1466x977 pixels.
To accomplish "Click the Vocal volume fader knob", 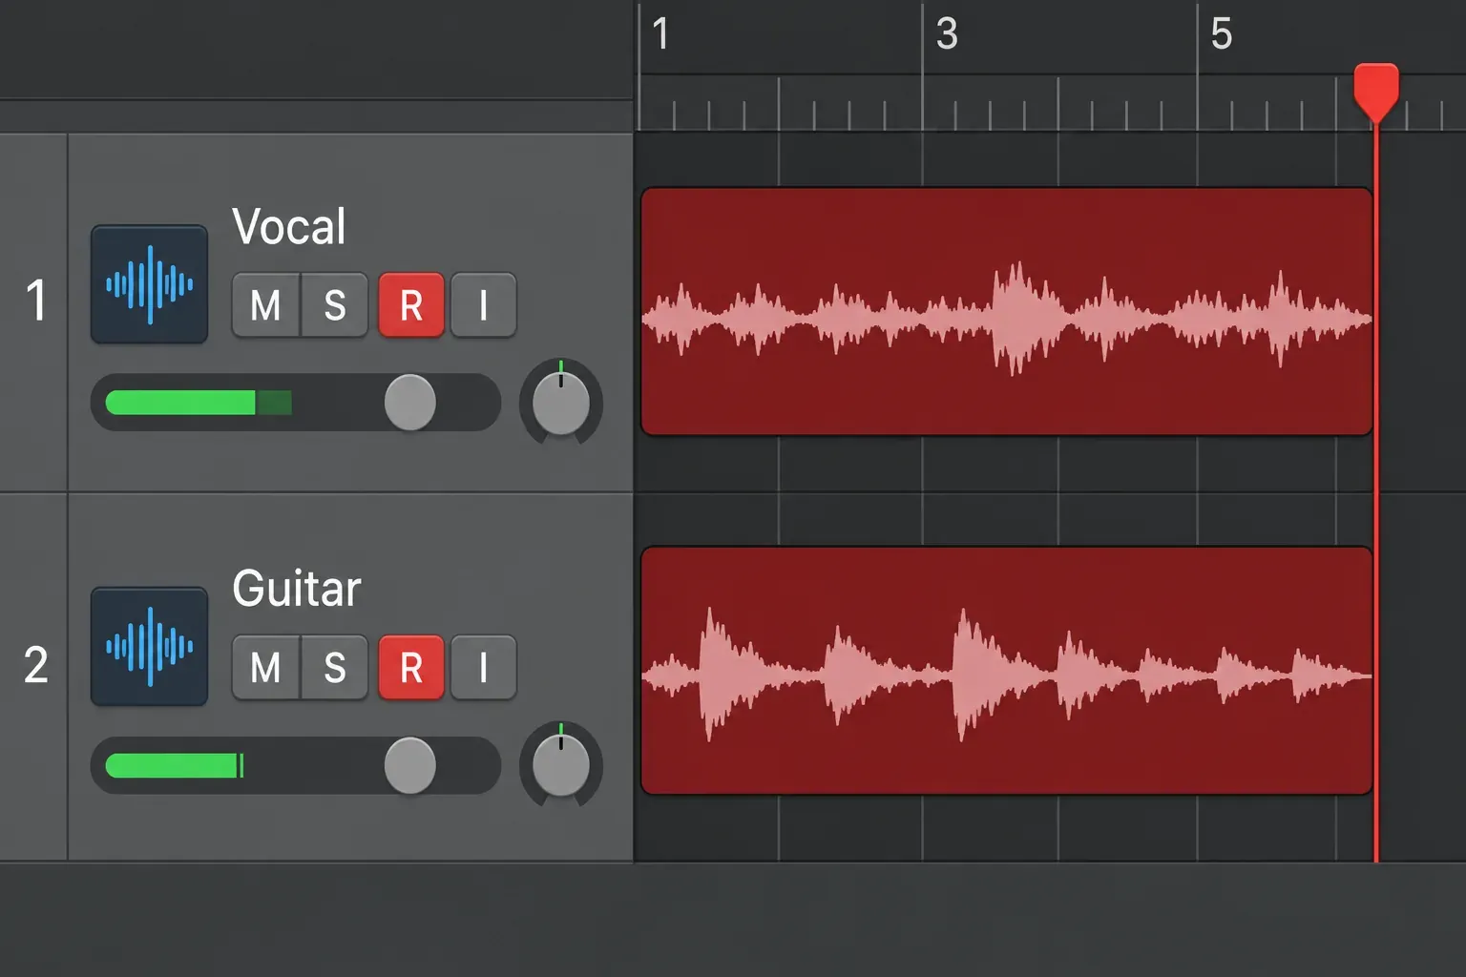I will tap(410, 403).
